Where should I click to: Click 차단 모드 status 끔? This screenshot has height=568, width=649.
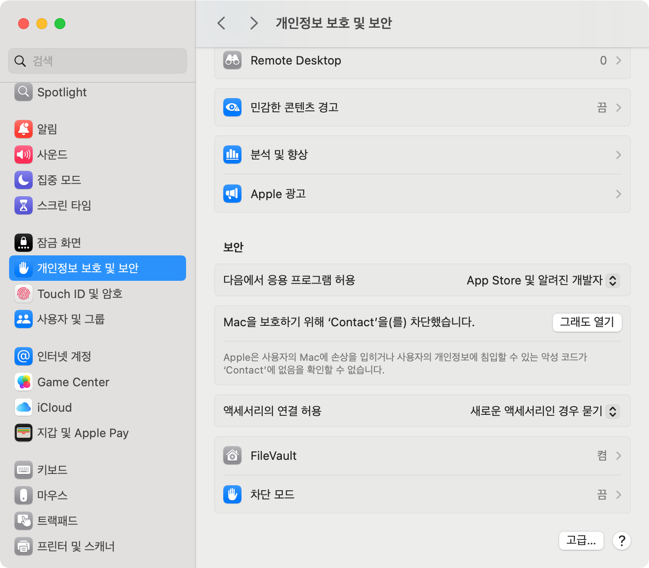602,495
